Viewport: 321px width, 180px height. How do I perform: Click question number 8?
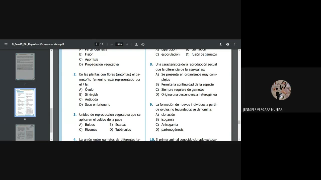pyautogui.click(x=151, y=64)
